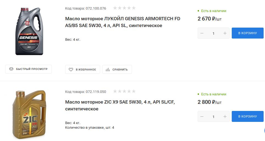Add Lukoil Genesis oil to comparison
The height and width of the screenshot is (141, 265).
pyautogui.click(x=117, y=69)
